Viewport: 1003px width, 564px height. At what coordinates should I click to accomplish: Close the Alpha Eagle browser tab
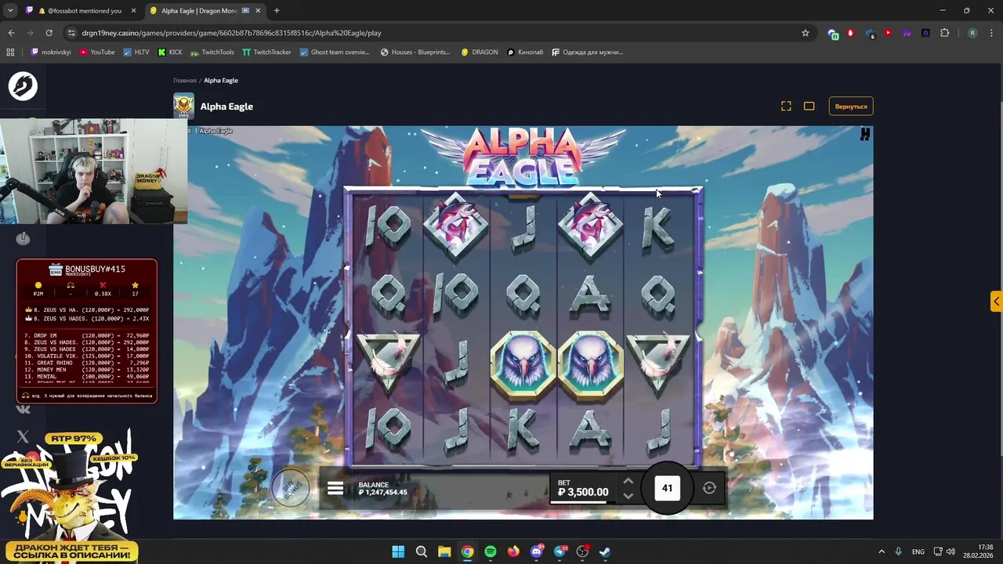tap(259, 11)
